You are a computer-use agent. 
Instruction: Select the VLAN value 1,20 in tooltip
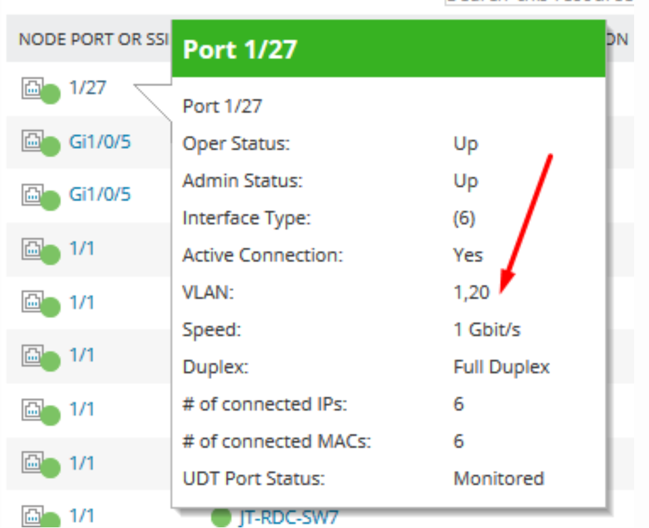[472, 293]
